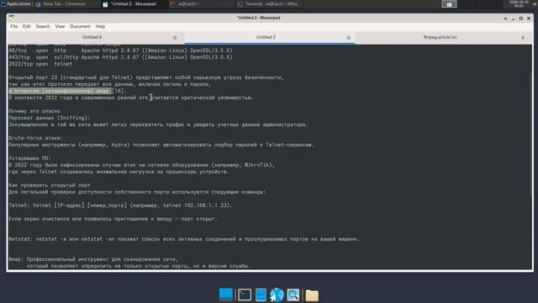Open the File menu
Image resolution: width=538 pixels, height=303 pixels.
pyautogui.click(x=13, y=26)
